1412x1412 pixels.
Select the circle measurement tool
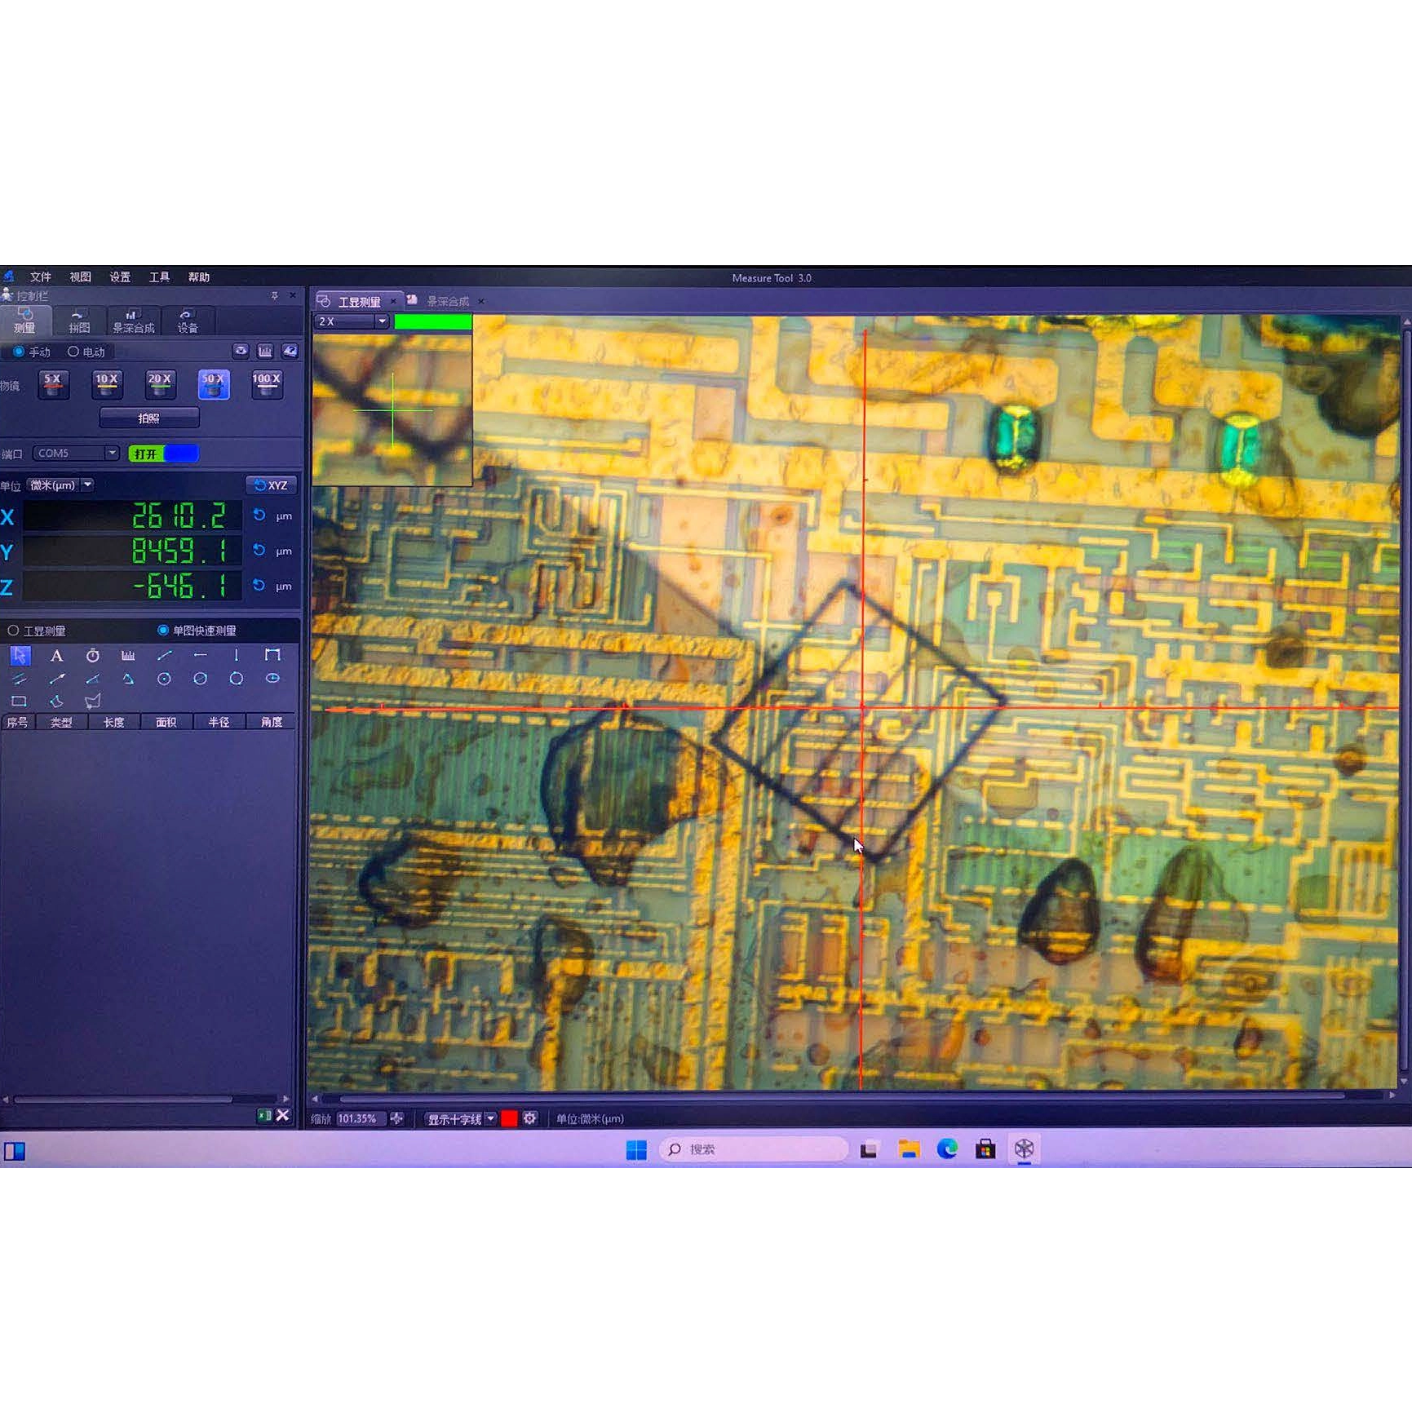click(235, 678)
